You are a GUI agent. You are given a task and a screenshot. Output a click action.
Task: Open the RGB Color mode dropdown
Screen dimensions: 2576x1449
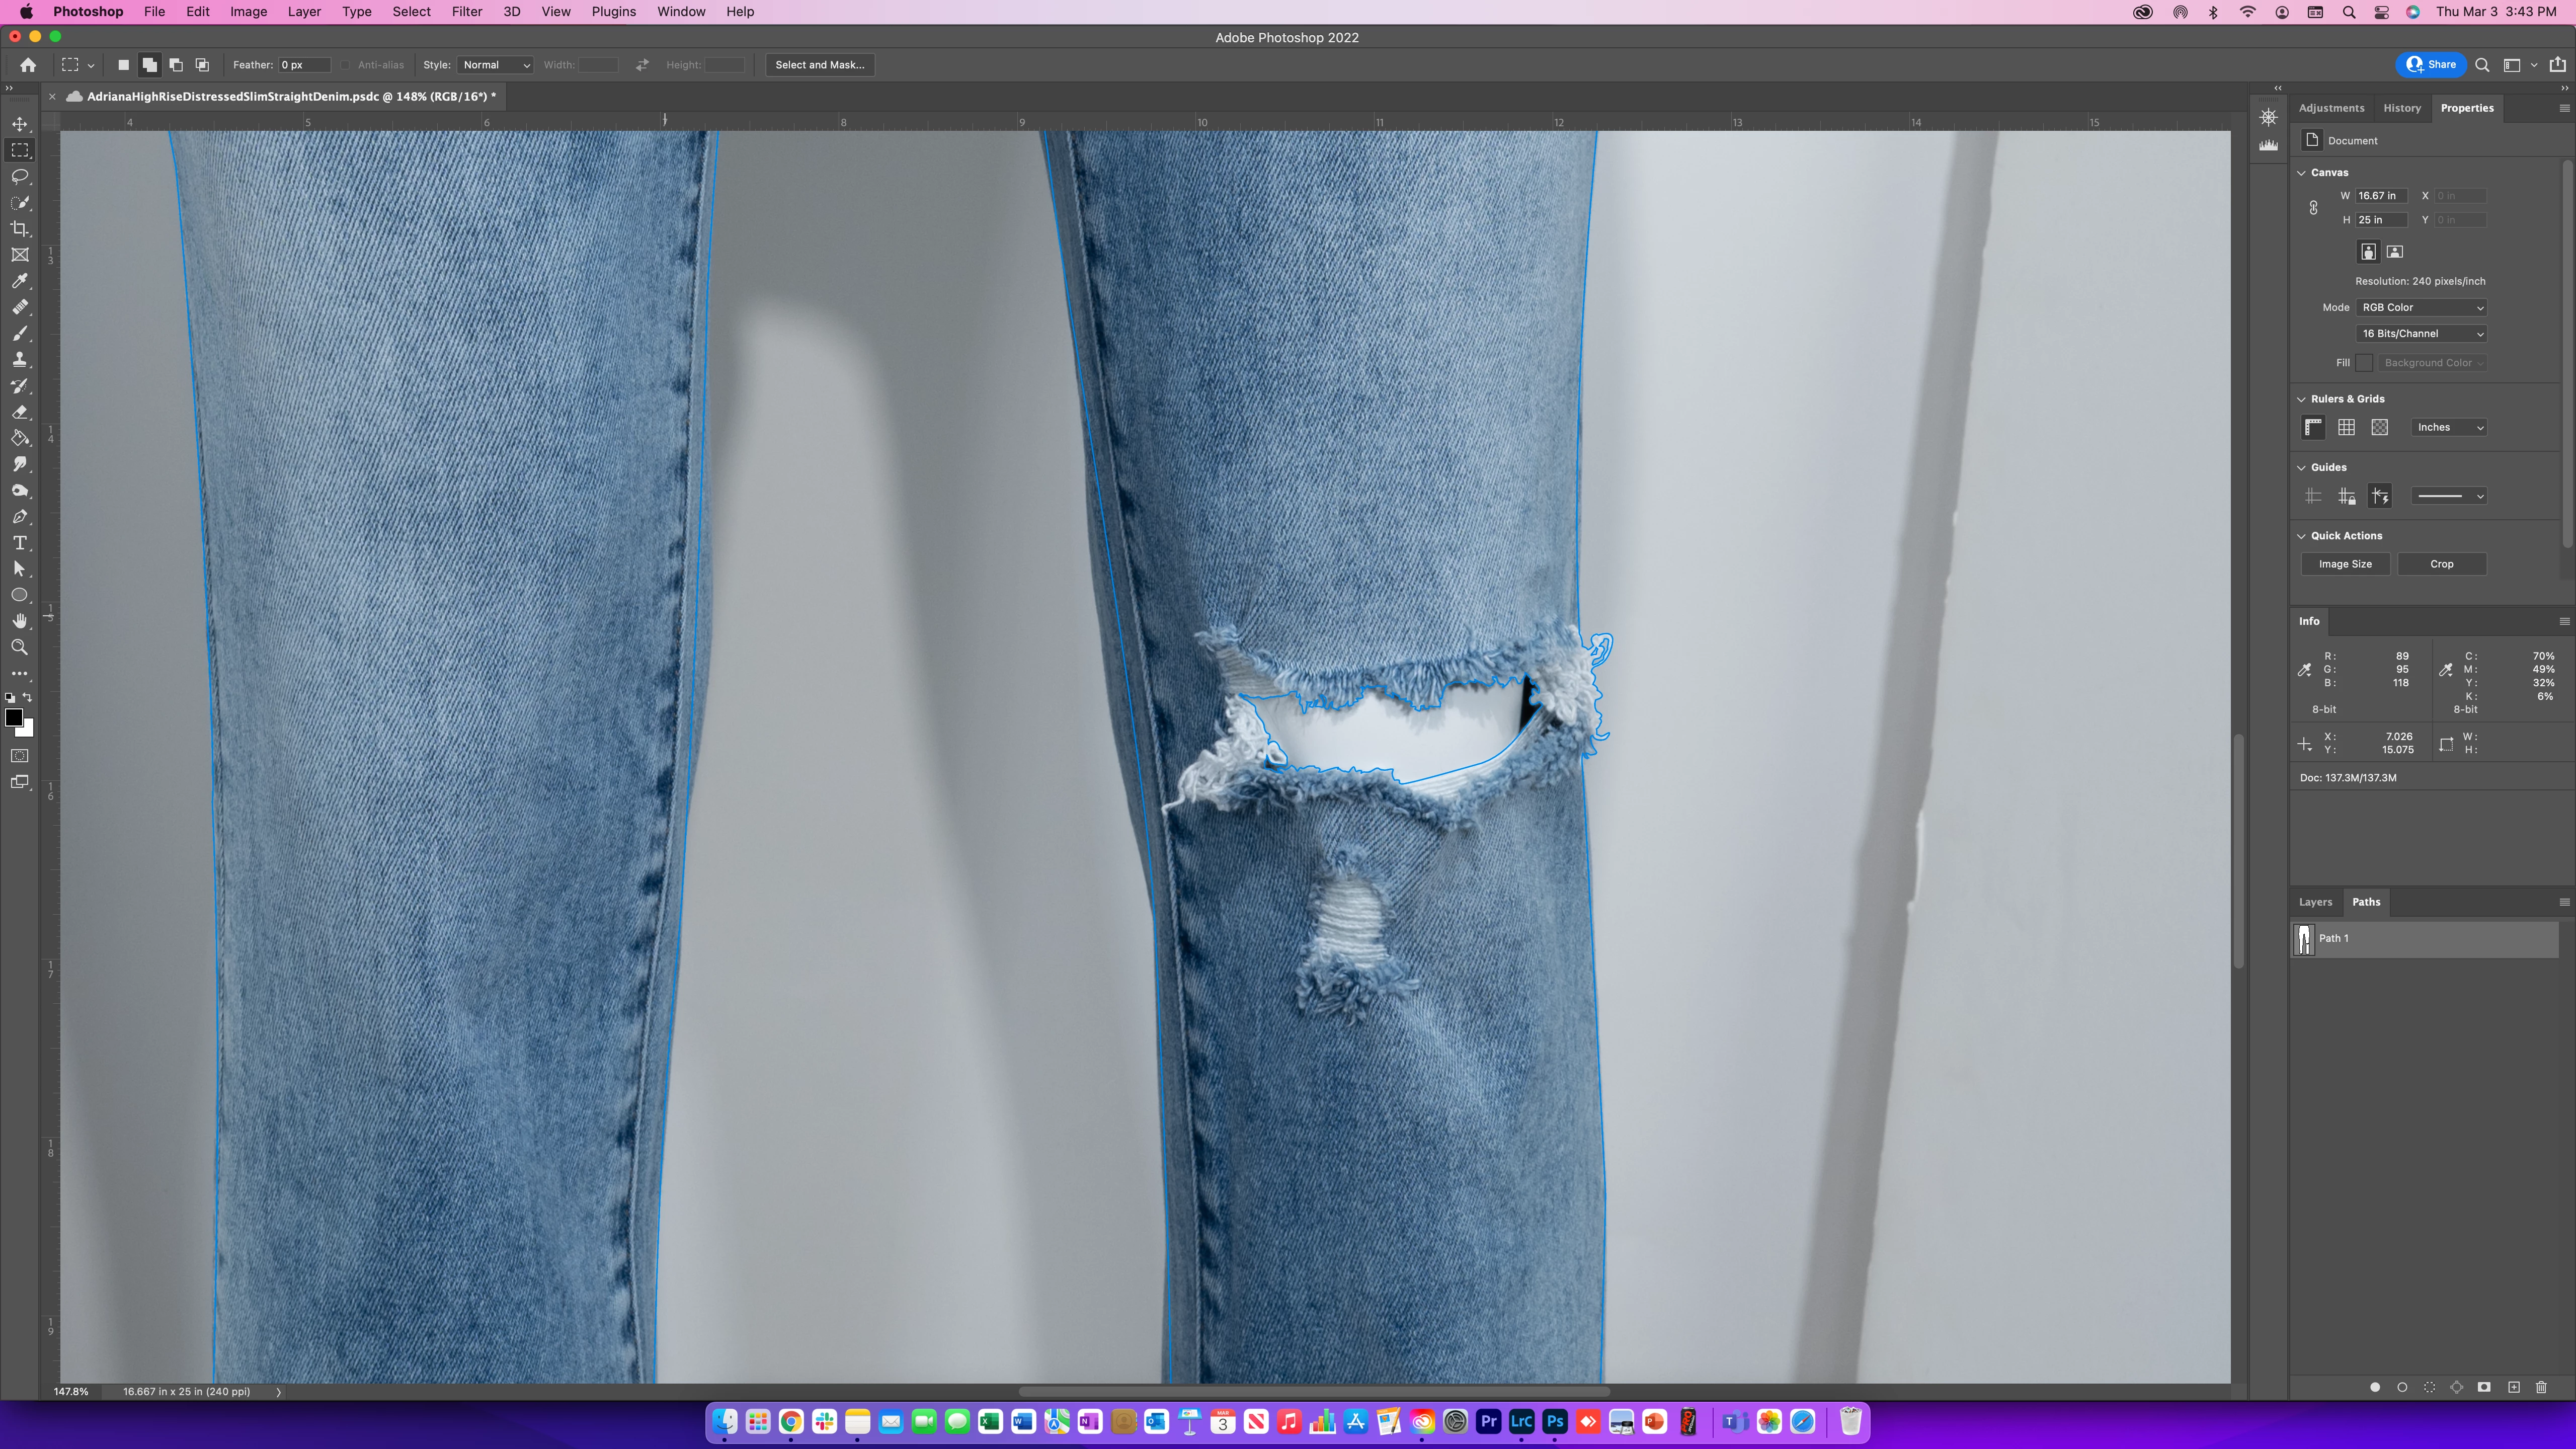pos(2421,307)
